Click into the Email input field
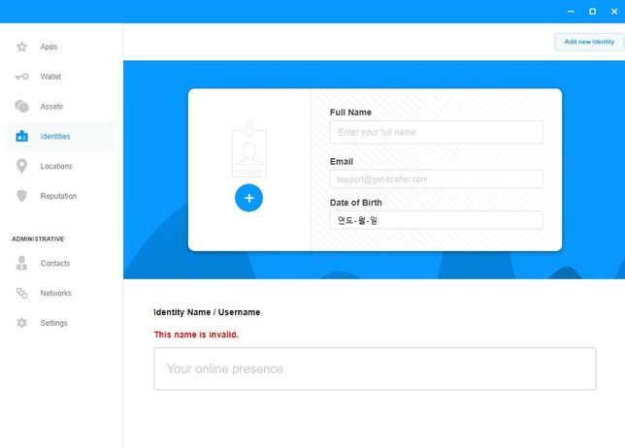 point(436,179)
